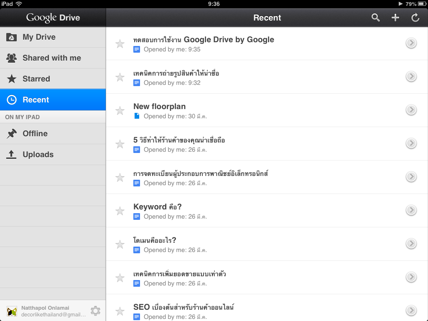Open details arrow for document opened 9:32
428x321 pixels.
(x=411, y=76)
